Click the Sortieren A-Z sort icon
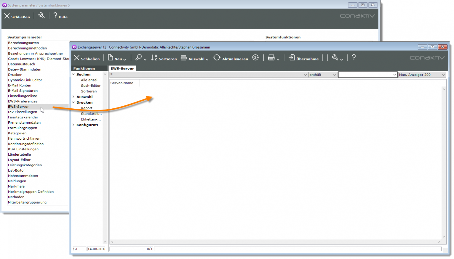The width and height of the screenshot is (454, 259). pos(154,58)
